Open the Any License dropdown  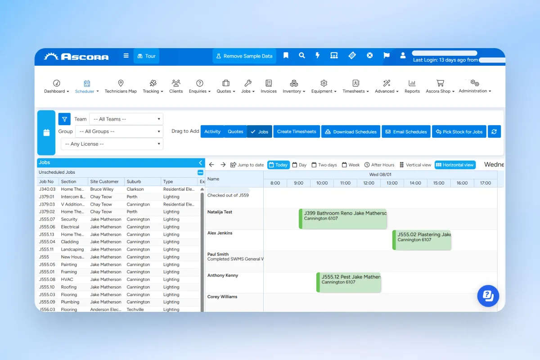[112, 144]
